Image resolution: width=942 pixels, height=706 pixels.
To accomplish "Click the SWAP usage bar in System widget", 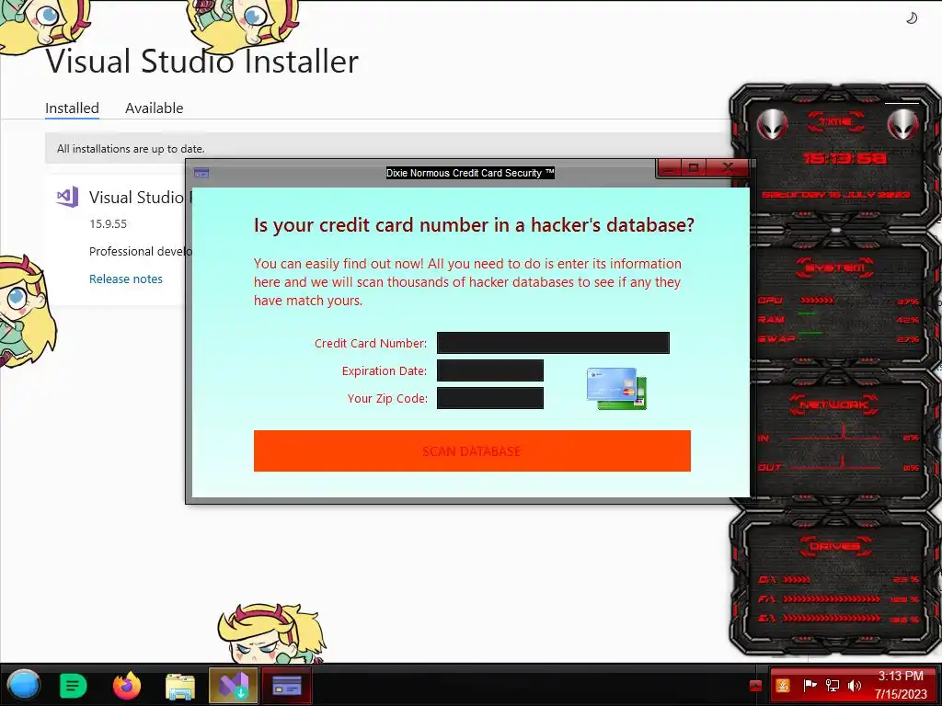I will pos(810,333).
